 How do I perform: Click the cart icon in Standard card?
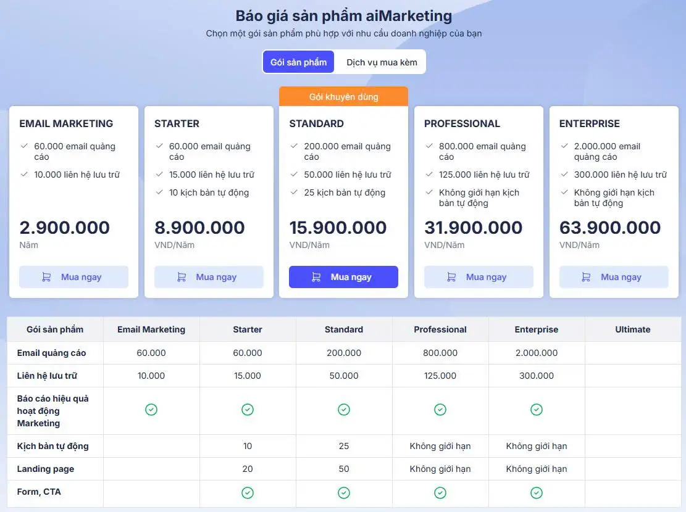pos(316,277)
